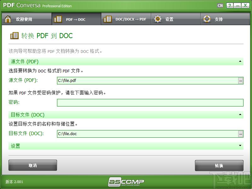This screenshot has height=189, width=252.
Task: Open the 支持 tab
Action: [225, 19]
